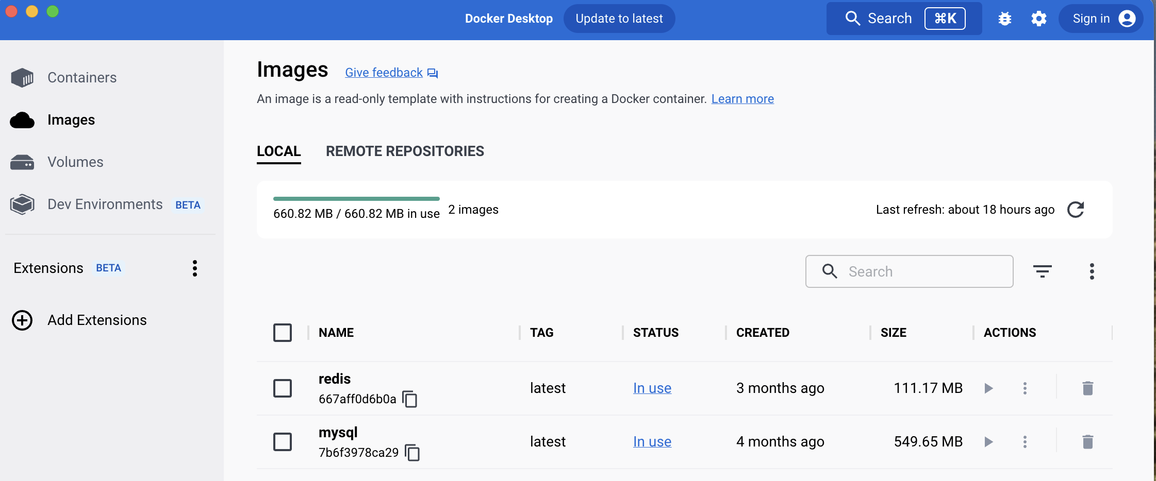The height and width of the screenshot is (481, 1156).
Task: Open Settings gear icon
Action: [1039, 19]
